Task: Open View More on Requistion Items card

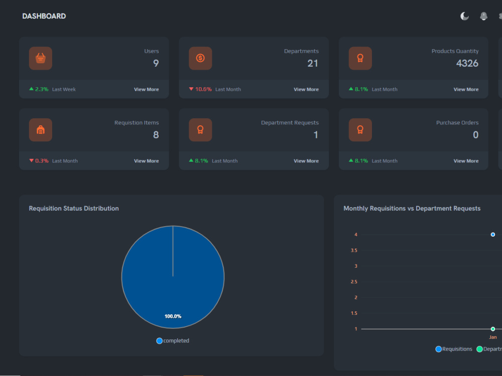Action: (146, 161)
